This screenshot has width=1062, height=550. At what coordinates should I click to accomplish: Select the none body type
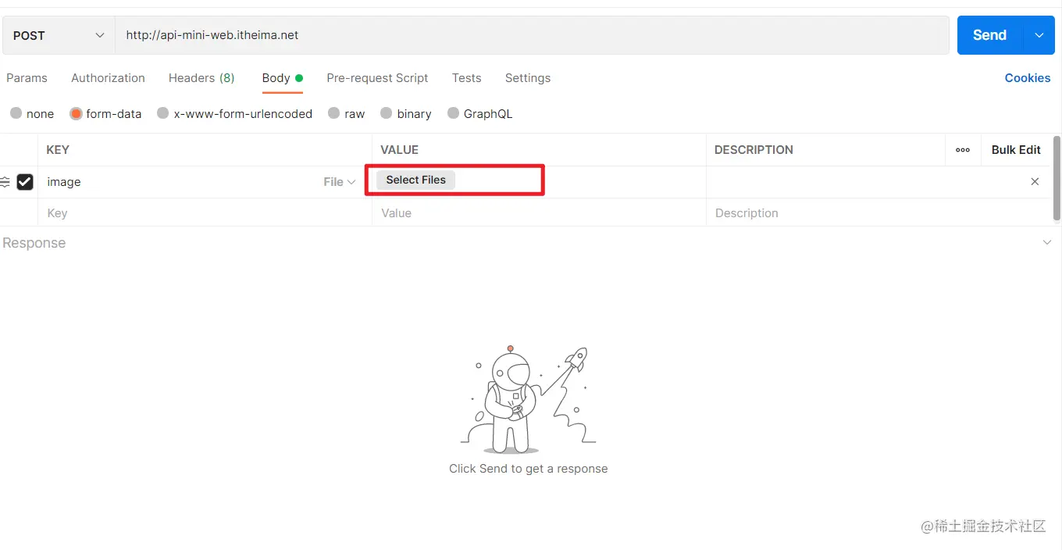point(32,113)
